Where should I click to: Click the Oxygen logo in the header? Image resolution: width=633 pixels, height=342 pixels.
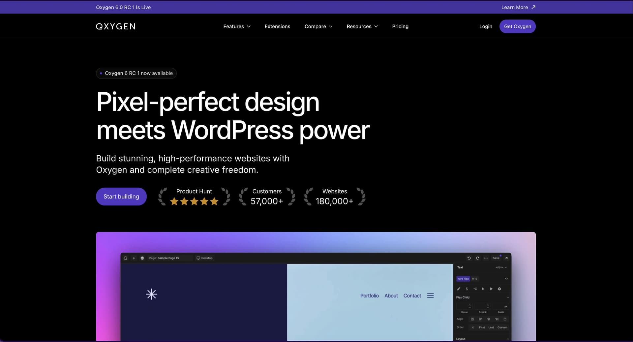[115, 26]
